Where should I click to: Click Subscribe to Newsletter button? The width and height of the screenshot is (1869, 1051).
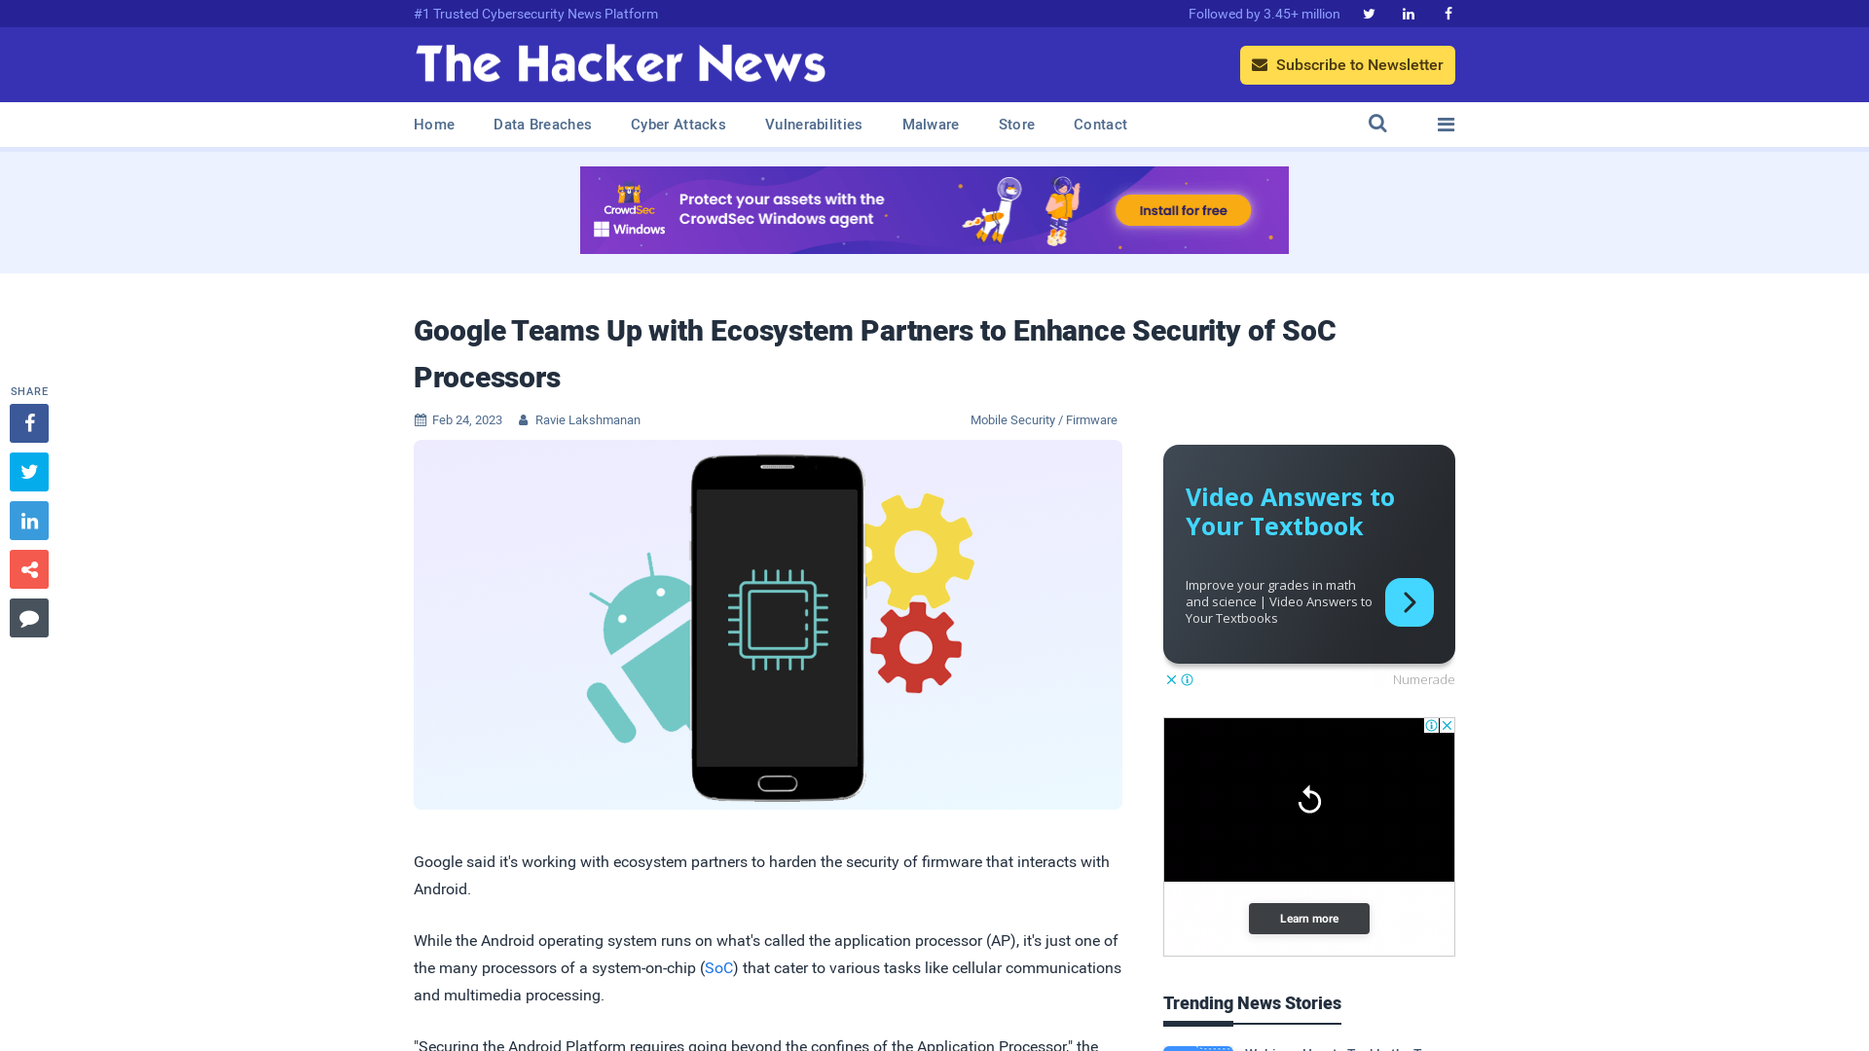[x=1346, y=64]
